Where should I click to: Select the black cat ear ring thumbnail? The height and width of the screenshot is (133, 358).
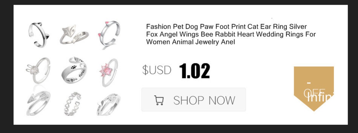coord(39,35)
